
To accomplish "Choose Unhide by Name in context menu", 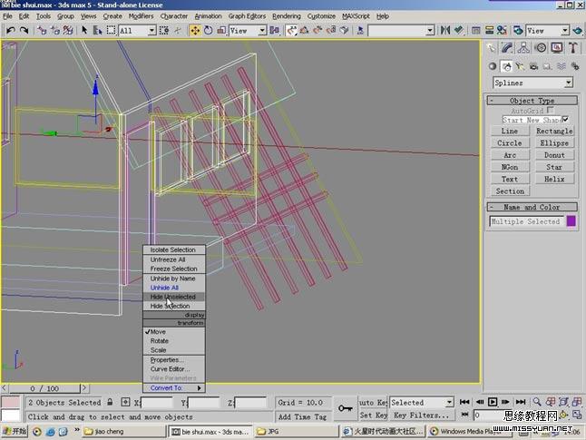I will [x=174, y=279].
